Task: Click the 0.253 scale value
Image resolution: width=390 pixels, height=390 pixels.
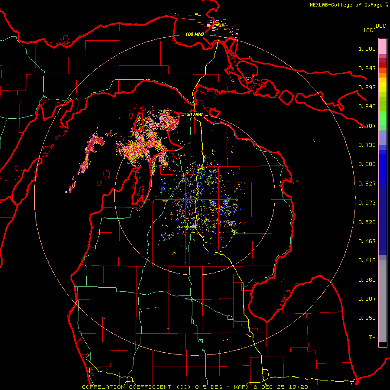Action: click(x=367, y=318)
